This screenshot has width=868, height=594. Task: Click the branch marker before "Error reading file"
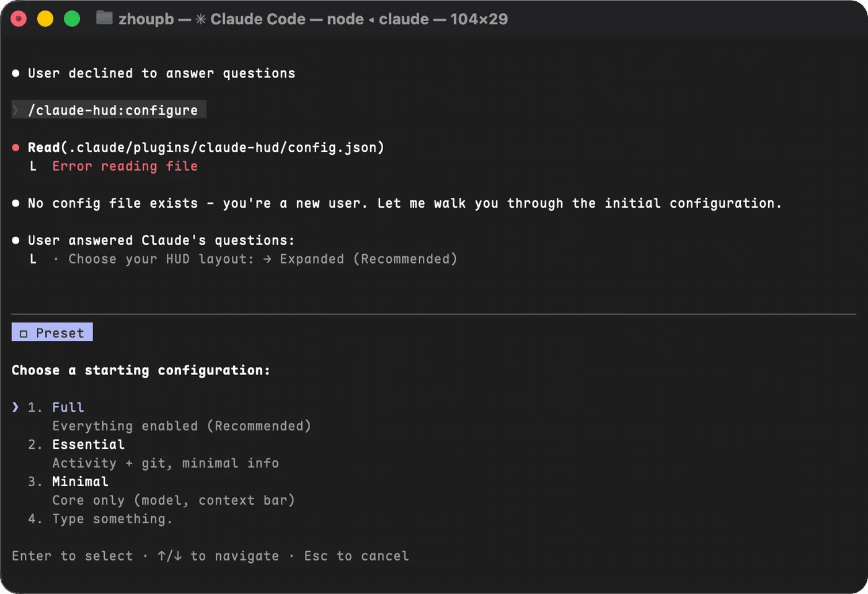tap(33, 166)
